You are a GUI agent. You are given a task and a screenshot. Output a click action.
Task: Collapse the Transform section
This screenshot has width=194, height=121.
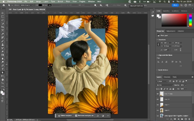[x=157, y=40]
